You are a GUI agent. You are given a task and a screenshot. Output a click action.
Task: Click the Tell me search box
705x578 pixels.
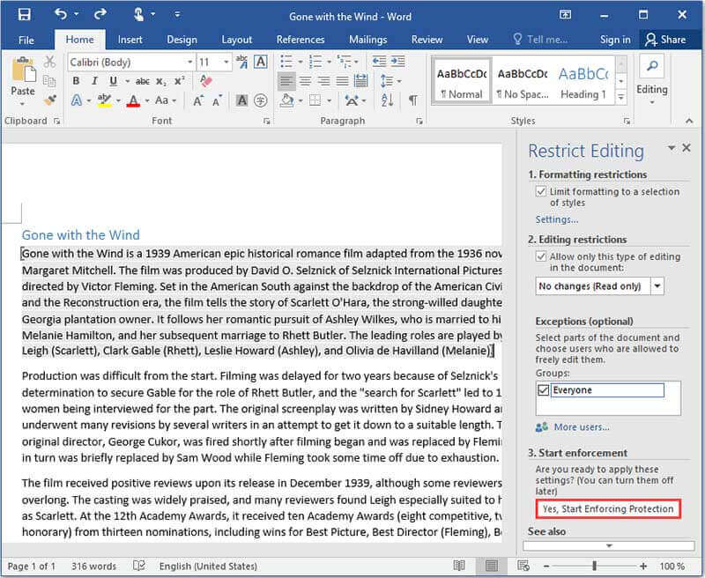pyautogui.click(x=541, y=40)
